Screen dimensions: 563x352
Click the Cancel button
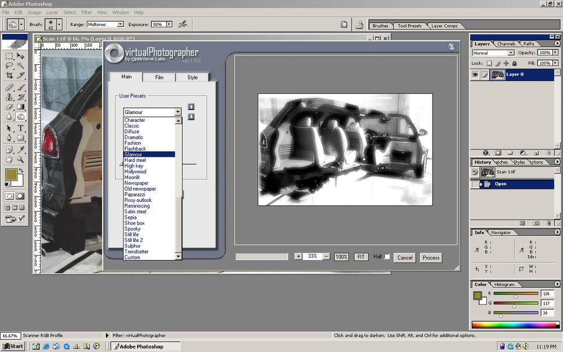(404, 258)
